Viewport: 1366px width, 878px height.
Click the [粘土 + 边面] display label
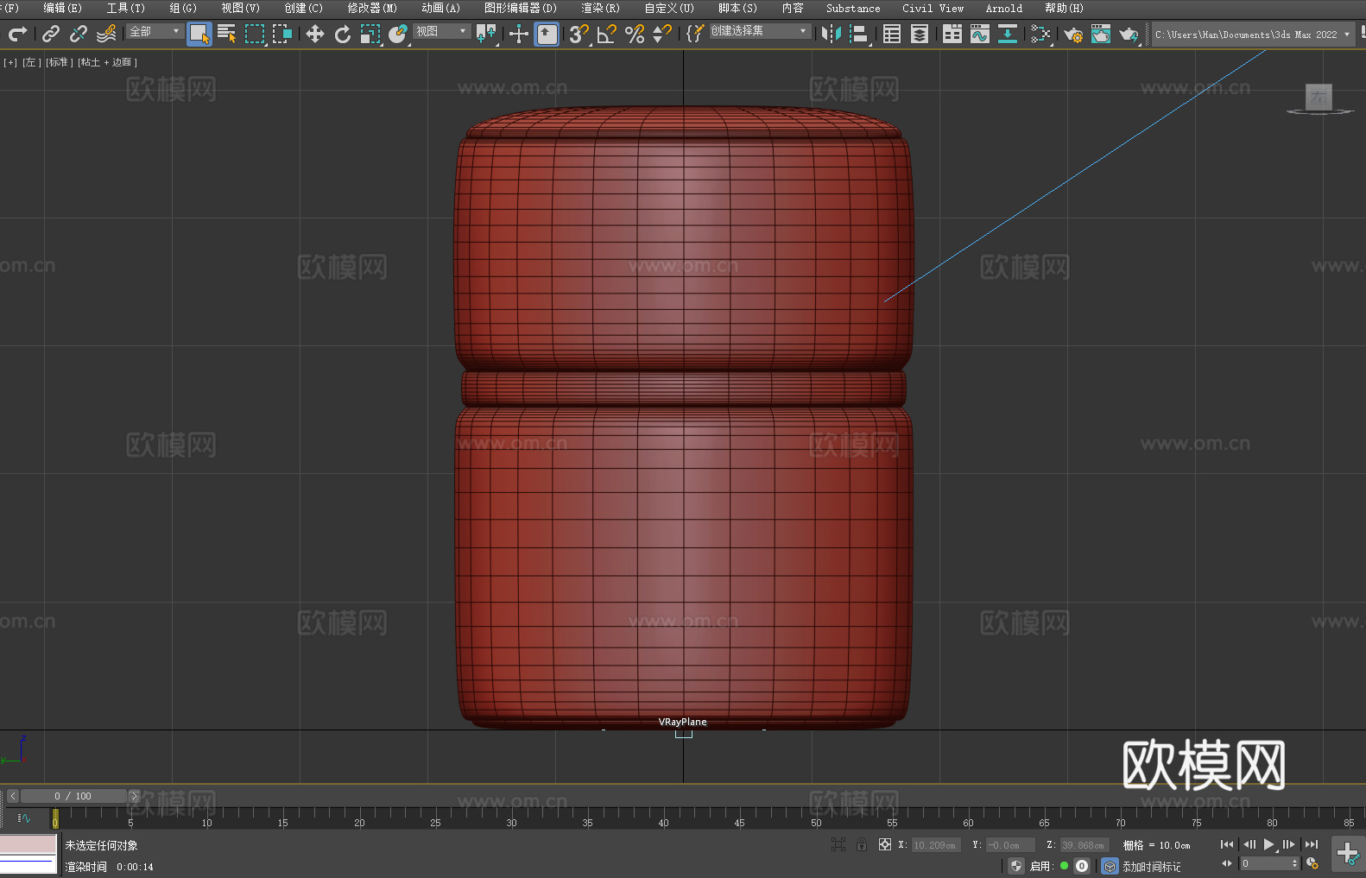pos(108,62)
